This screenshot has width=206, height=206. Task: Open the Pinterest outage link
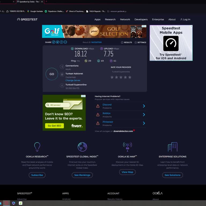tap(108, 122)
